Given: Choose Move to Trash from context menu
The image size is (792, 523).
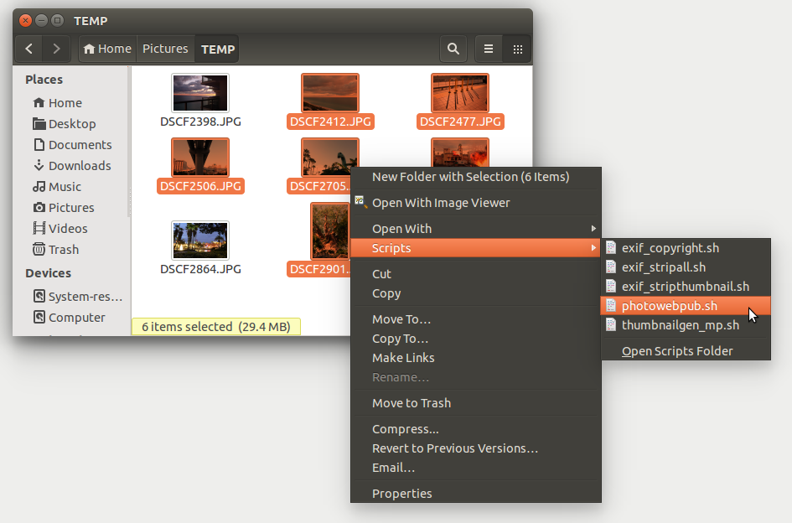Looking at the screenshot, I should pos(411,403).
